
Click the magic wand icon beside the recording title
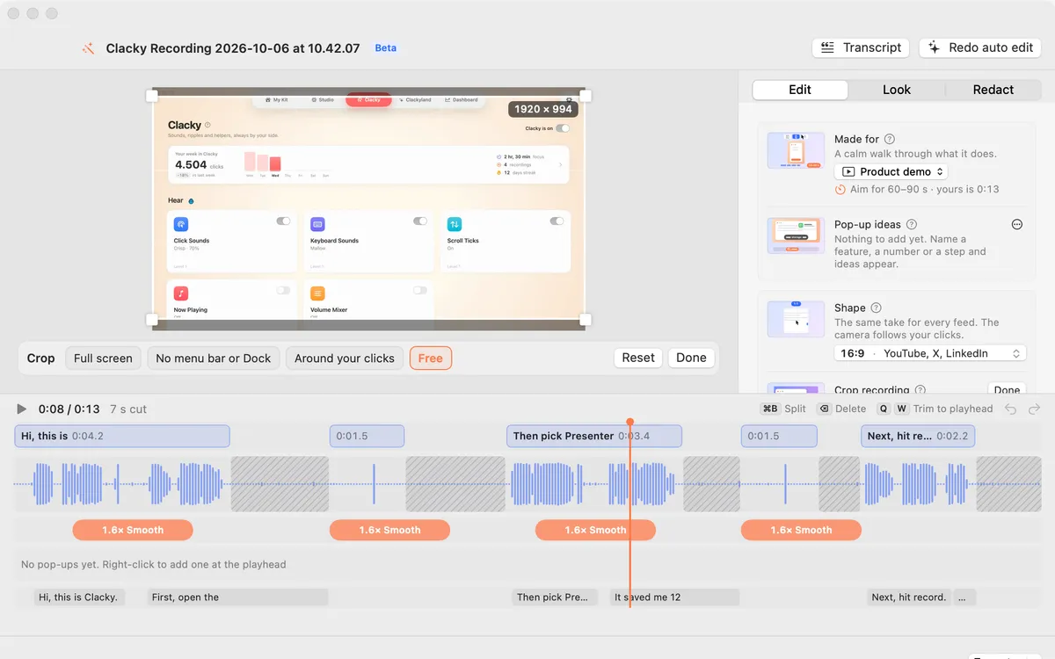pyautogui.click(x=88, y=48)
